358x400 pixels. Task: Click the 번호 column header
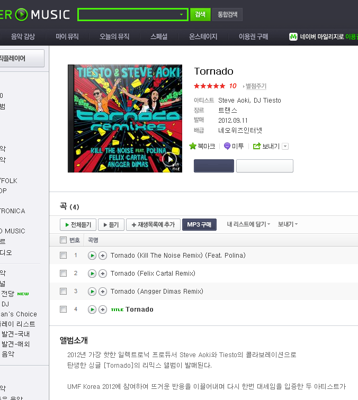point(75,240)
